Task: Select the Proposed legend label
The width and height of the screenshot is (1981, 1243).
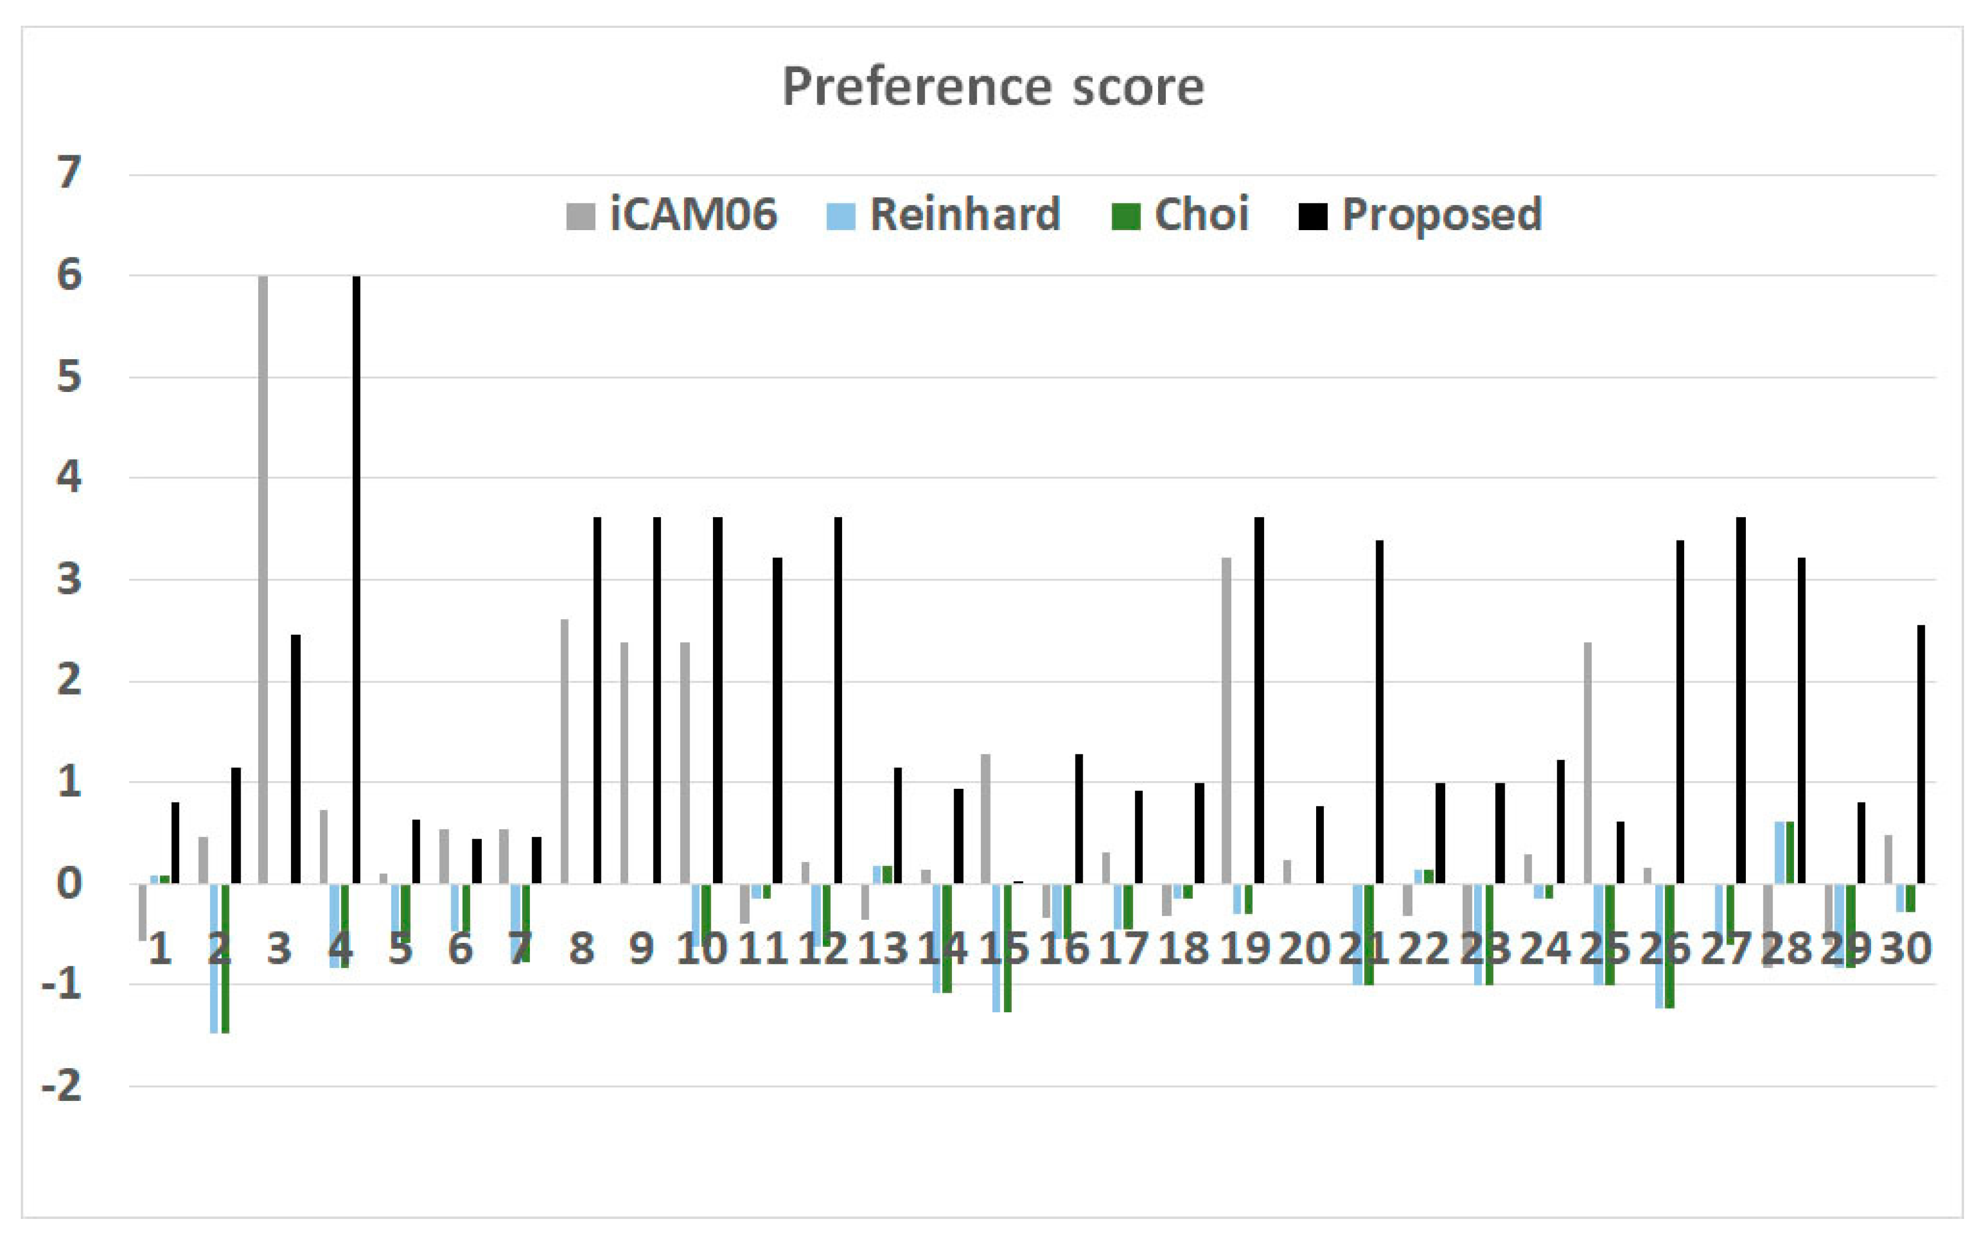Action: tap(1441, 215)
